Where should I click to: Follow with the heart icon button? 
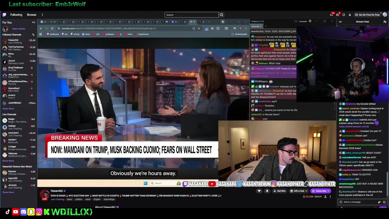[x=259, y=191]
